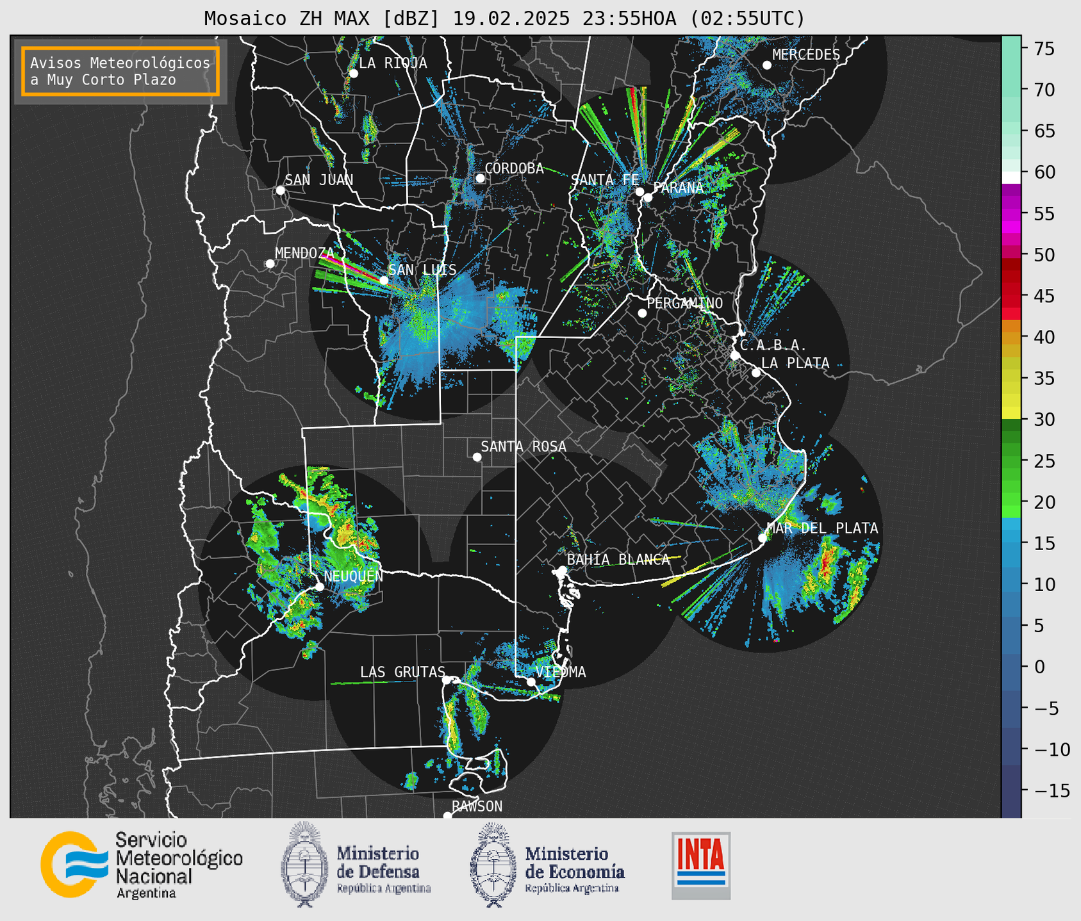Click the −10 tick label on colorbar
This screenshot has width=1081, height=921.
[x=1052, y=749]
